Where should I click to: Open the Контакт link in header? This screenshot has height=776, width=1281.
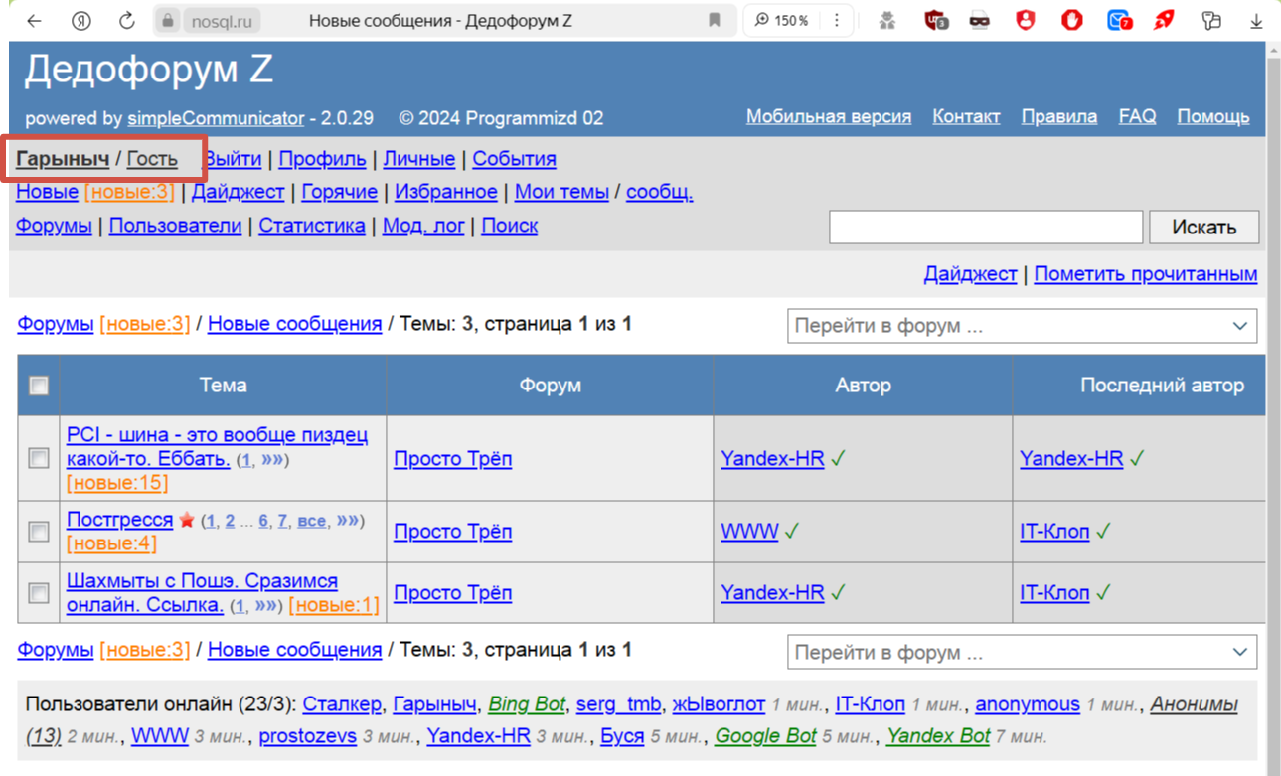click(x=966, y=116)
